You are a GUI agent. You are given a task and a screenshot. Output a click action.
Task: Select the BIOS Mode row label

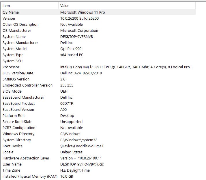[12, 91]
